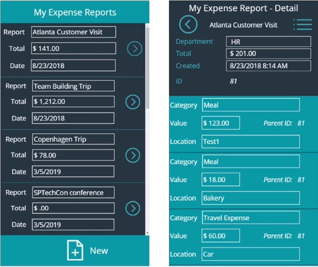318x267 pixels.
Task: Click the $ 141.00 total field
Action: 74,48
